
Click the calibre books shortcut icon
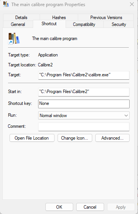pos(14,39)
